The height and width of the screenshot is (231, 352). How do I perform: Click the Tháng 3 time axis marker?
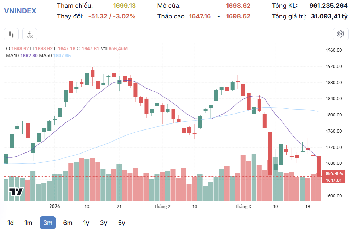(243, 207)
